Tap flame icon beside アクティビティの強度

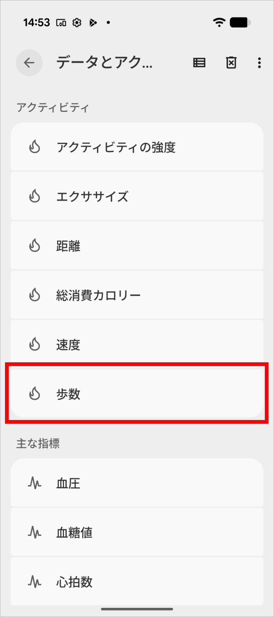click(35, 147)
